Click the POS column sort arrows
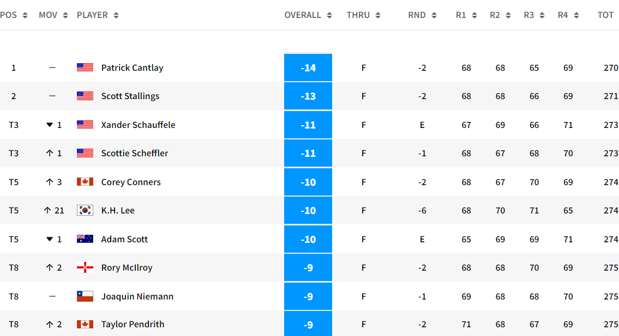Screen dimensions: 619x336 click(x=25, y=15)
